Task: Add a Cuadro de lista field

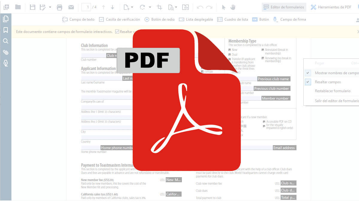Action: pos(232,19)
